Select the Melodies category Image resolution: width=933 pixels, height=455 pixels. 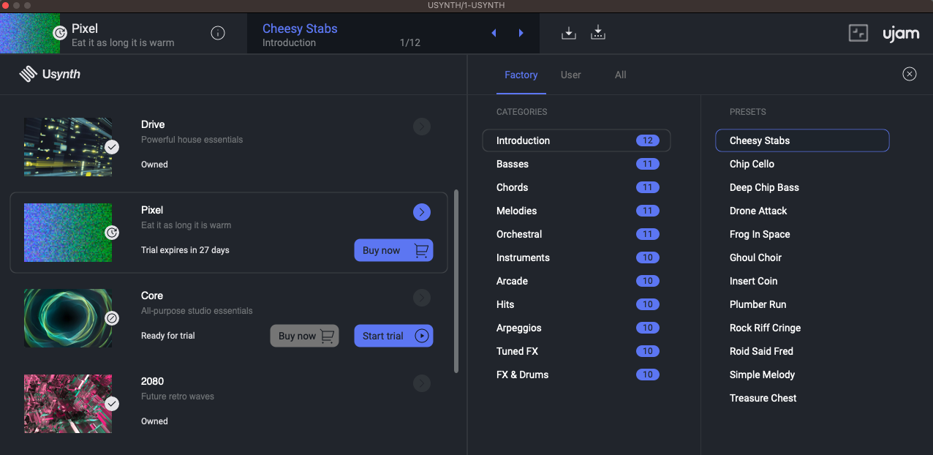(x=576, y=211)
